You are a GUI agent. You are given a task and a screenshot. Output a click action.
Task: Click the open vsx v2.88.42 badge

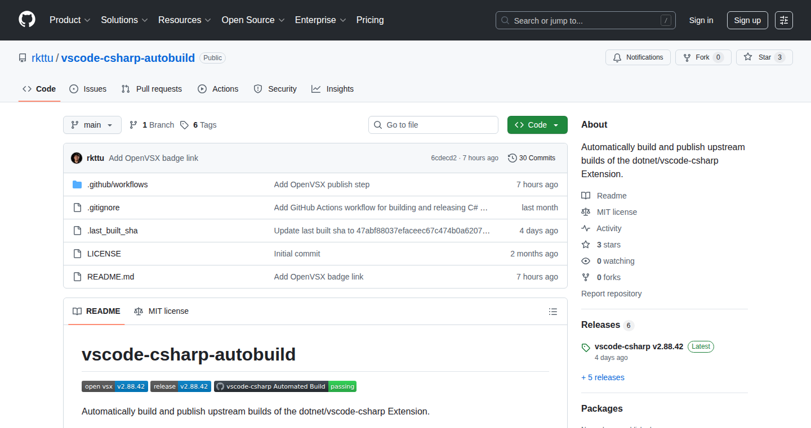115,386
